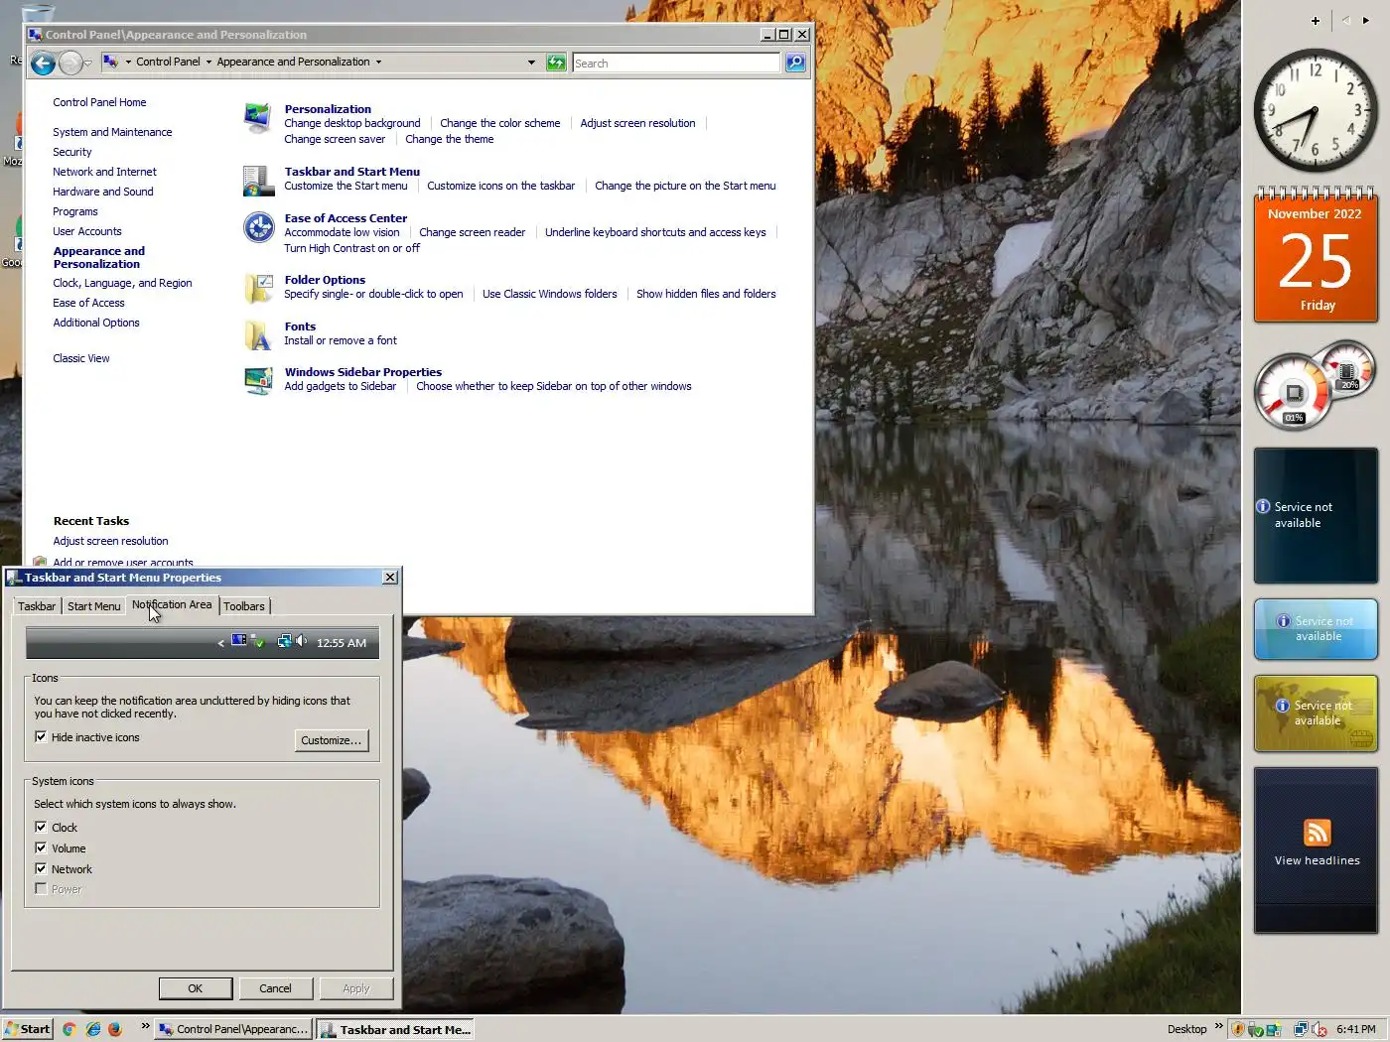Screen dimensions: 1390x1042
Task: Click the plus icon to add sidebar gadgets
Action: (x=1316, y=20)
